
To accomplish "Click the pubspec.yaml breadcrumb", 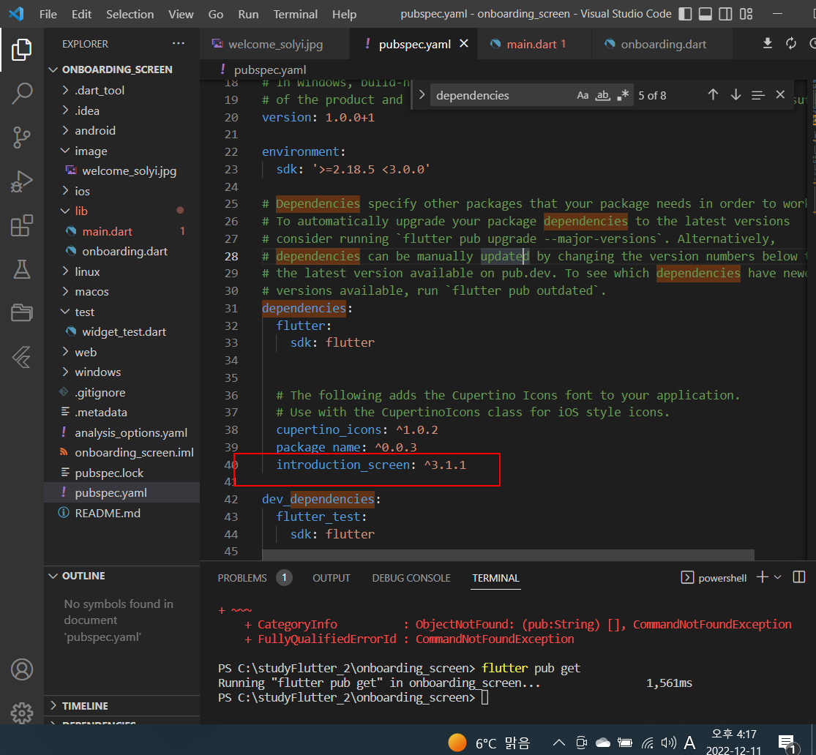I will pyautogui.click(x=269, y=70).
